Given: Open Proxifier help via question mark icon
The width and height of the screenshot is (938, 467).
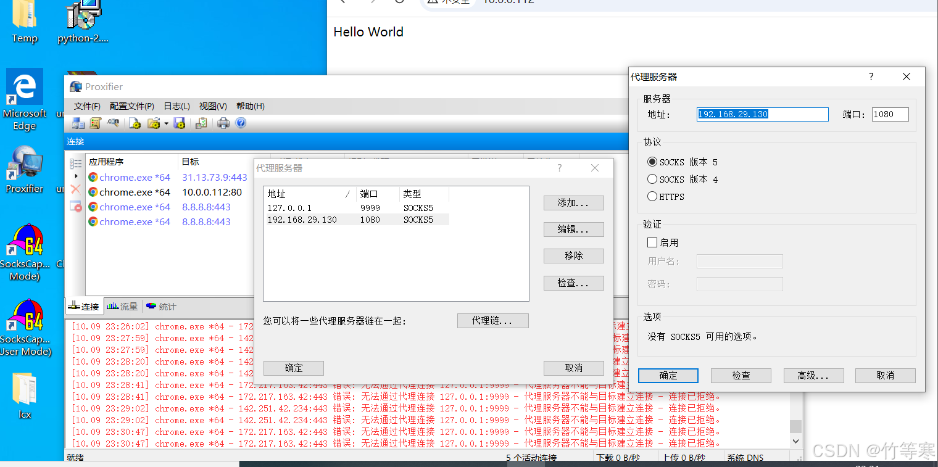Looking at the screenshot, I should coord(240,123).
